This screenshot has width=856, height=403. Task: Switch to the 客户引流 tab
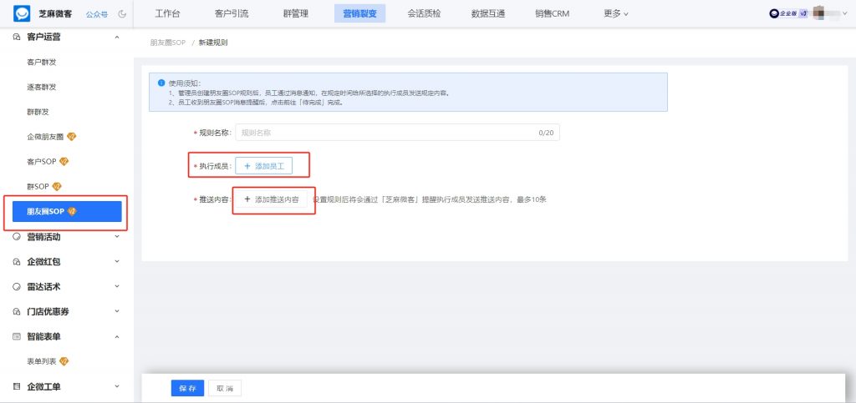click(232, 13)
